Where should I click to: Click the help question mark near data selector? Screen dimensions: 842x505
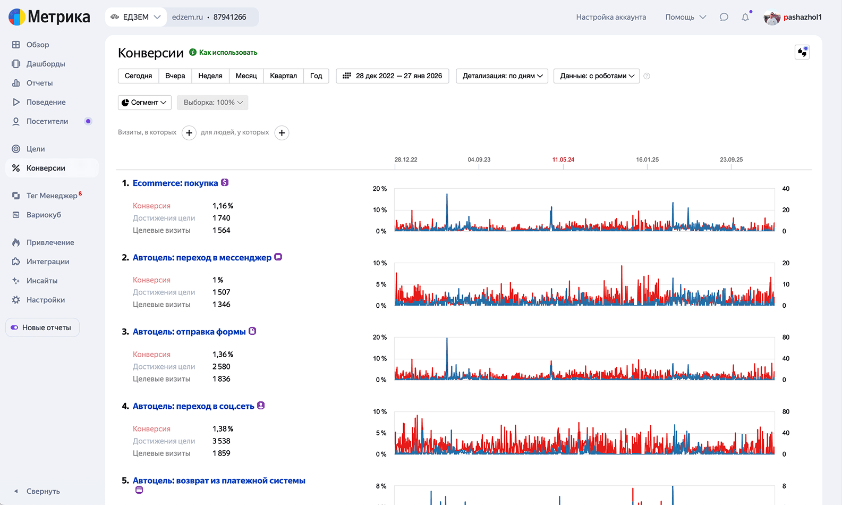click(x=647, y=76)
